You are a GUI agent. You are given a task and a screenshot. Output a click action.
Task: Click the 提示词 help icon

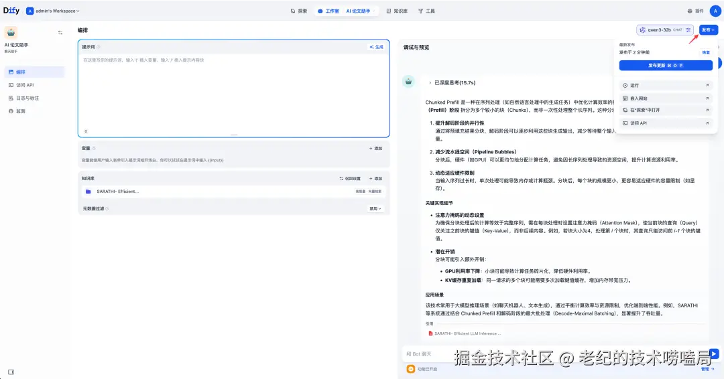tap(99, 47)
